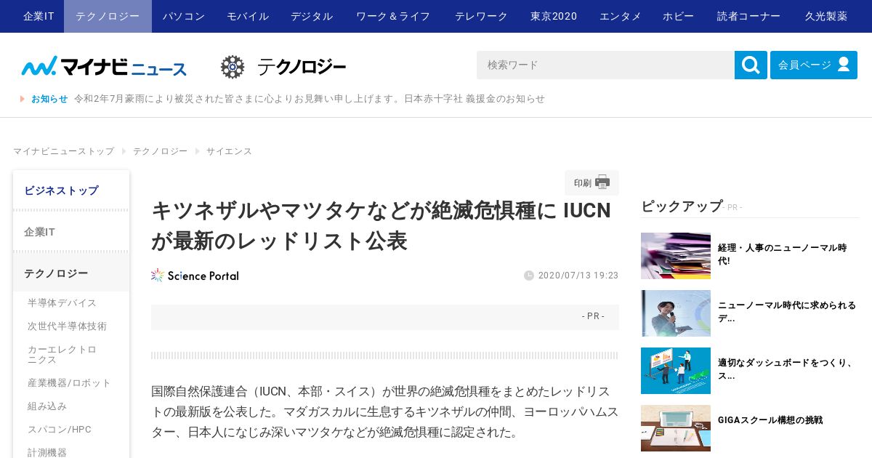Open テレワーク in top navigation
872x458 pixels.
tap(481, 16)
